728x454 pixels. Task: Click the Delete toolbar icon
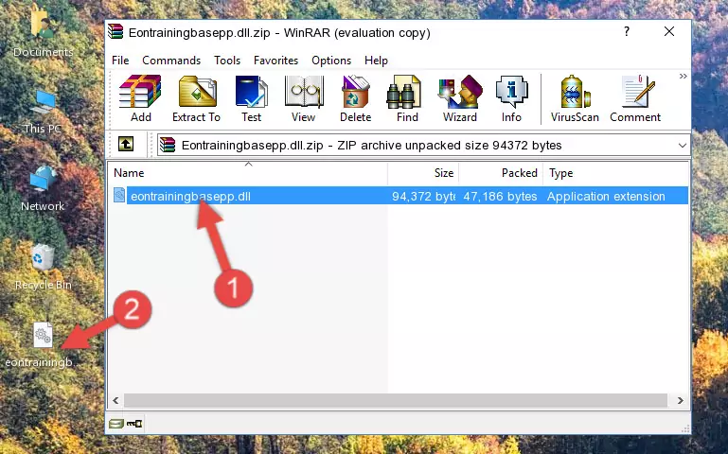(356, 98)
